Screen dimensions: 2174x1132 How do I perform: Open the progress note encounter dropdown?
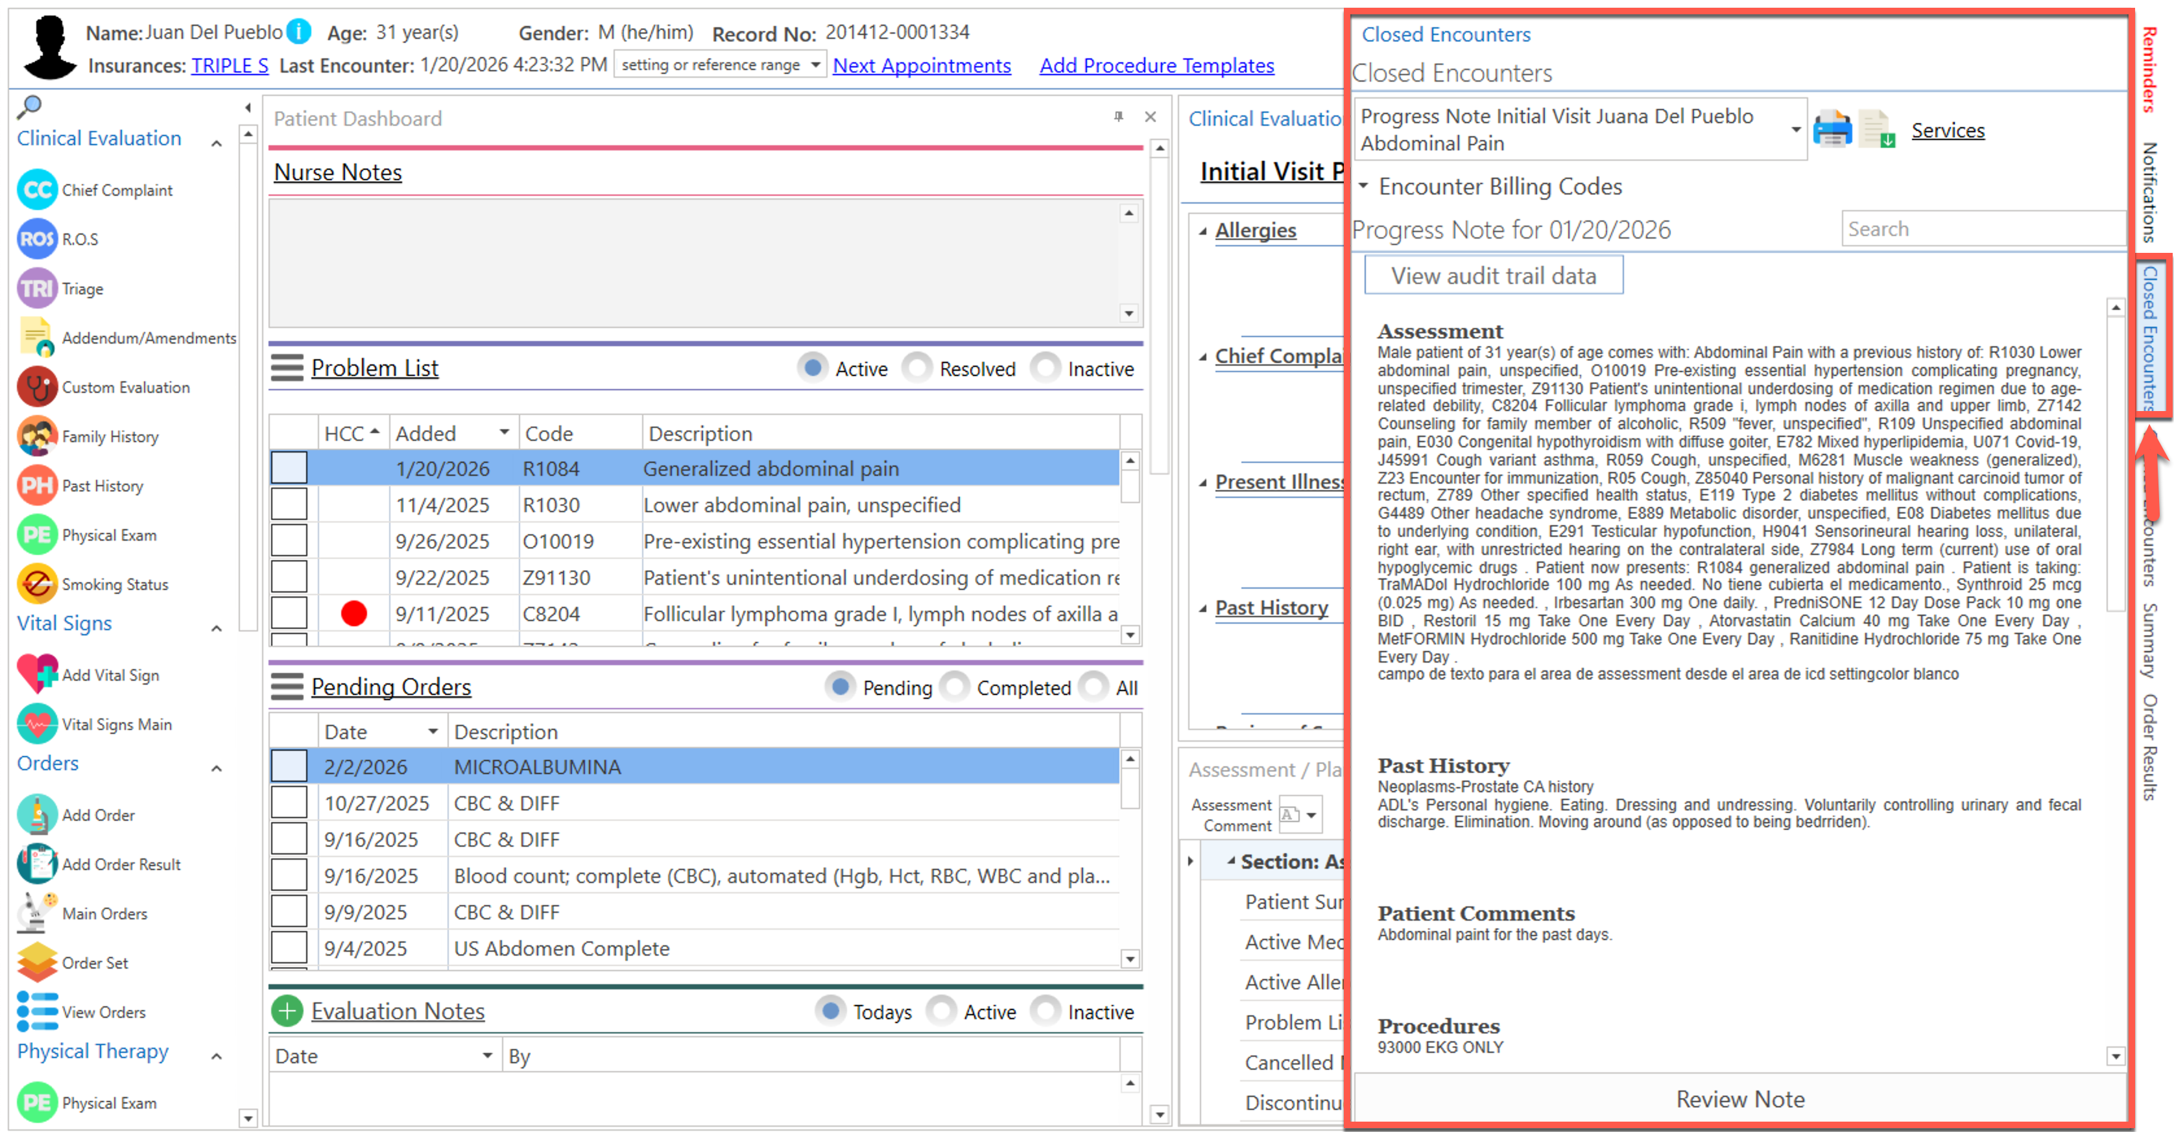pyautogui.click(x=1795, y=129)
